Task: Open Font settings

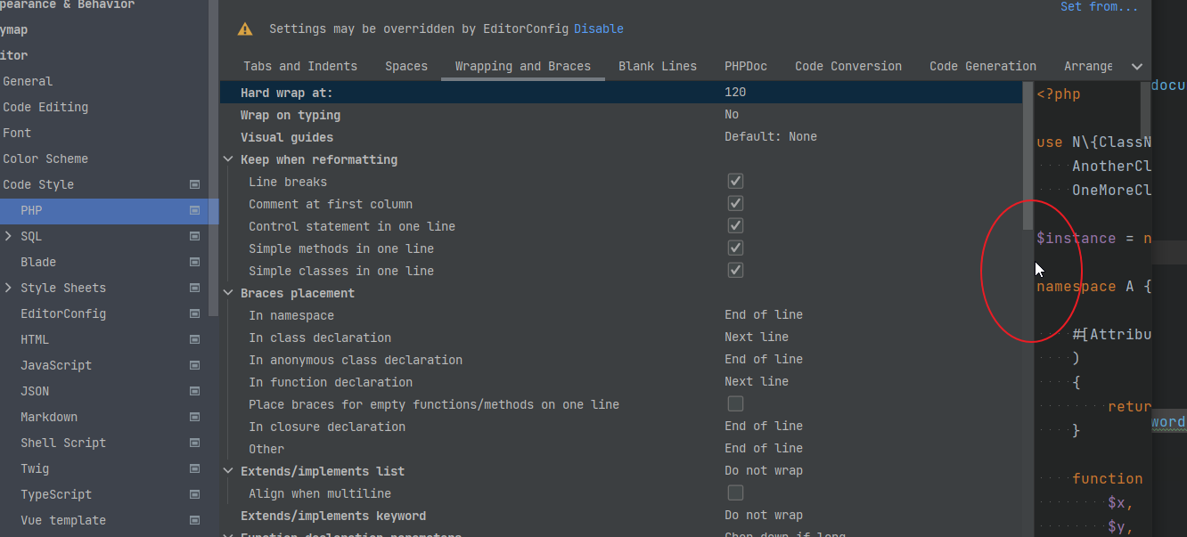Action: [x=17, y=133]
